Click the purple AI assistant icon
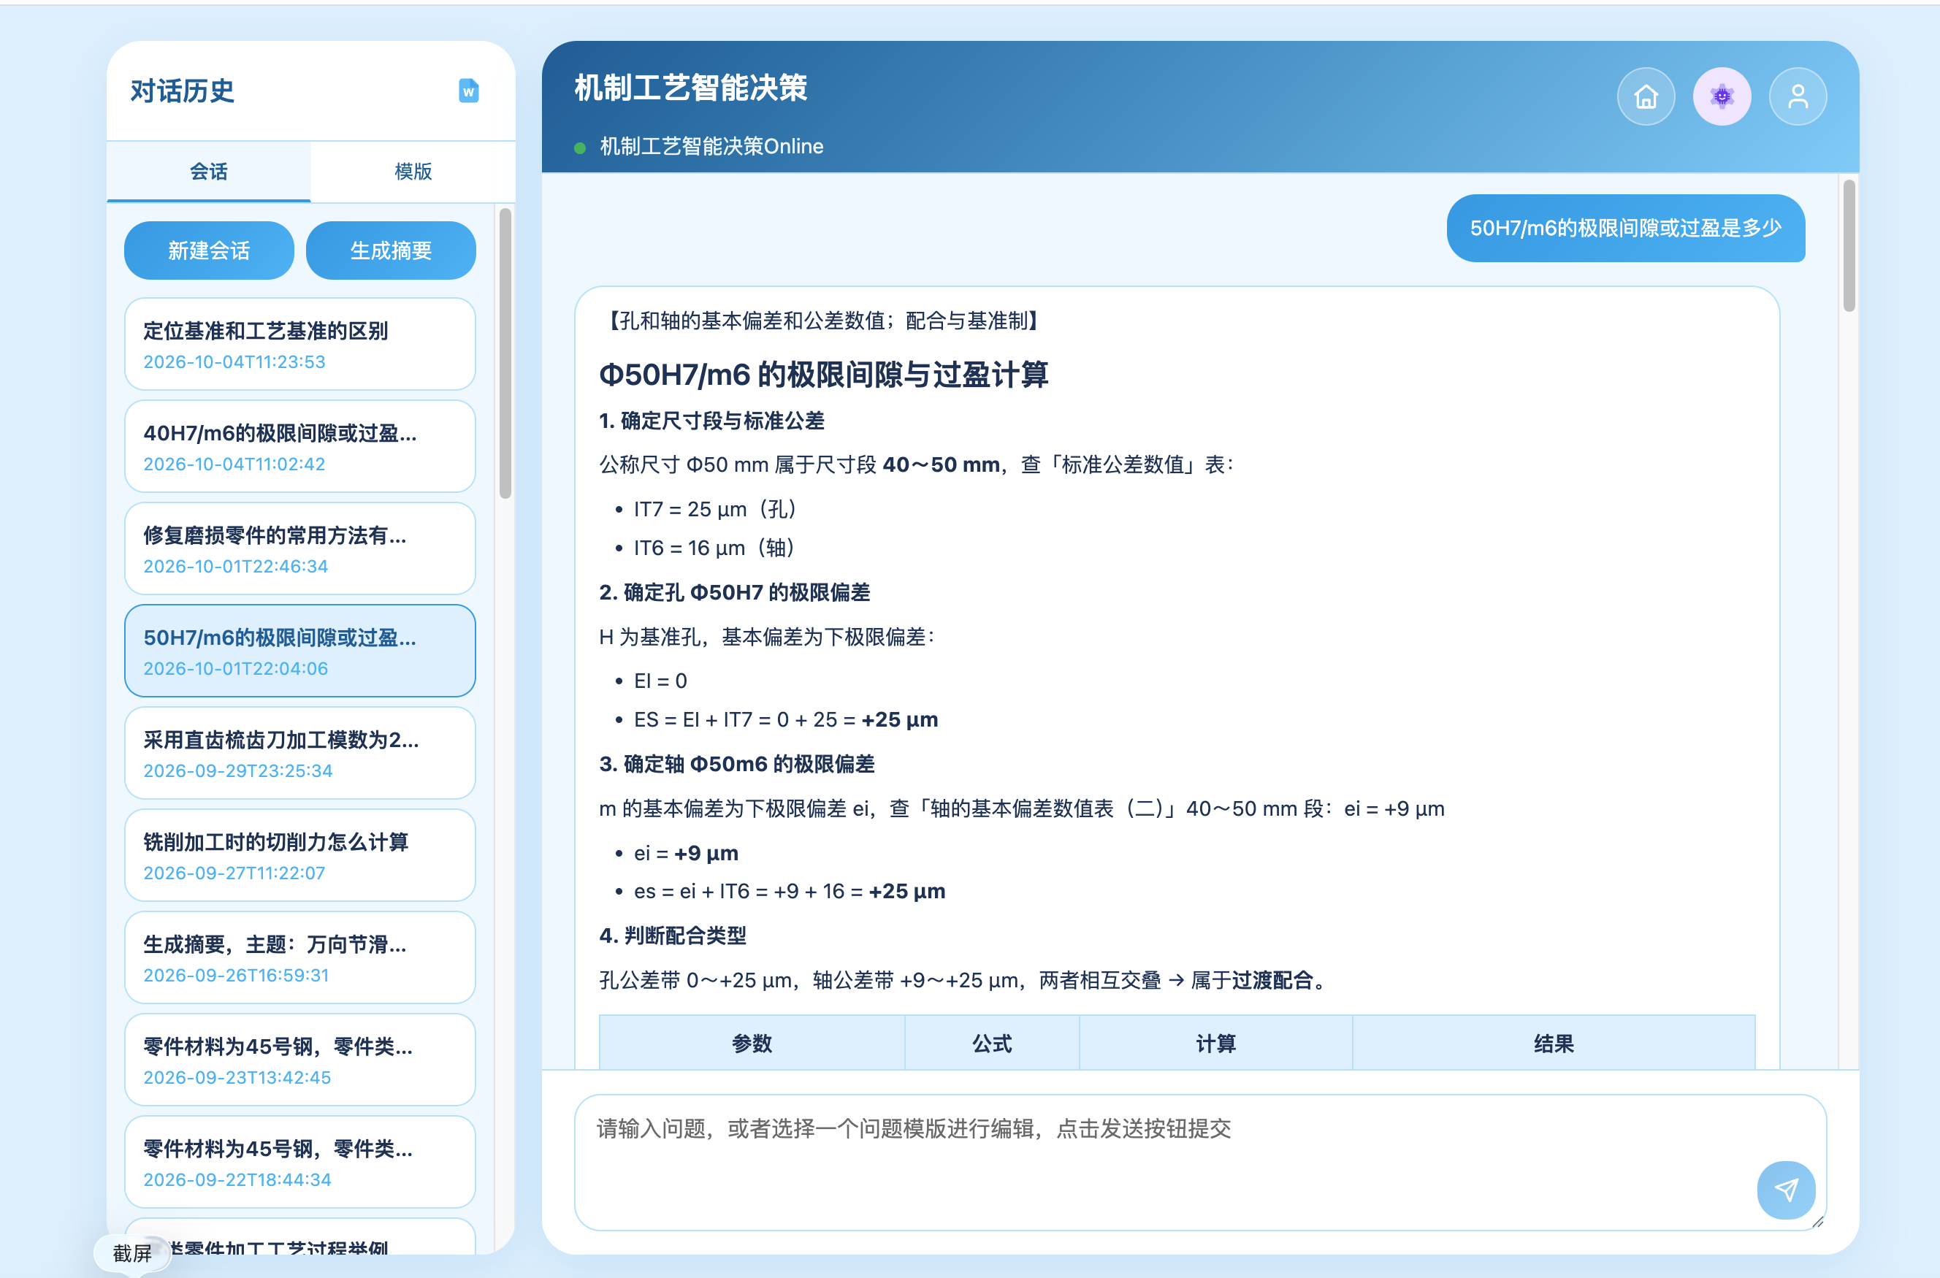The height and width of the screenshot is (1278, 1940). (x=1722, y=96)
